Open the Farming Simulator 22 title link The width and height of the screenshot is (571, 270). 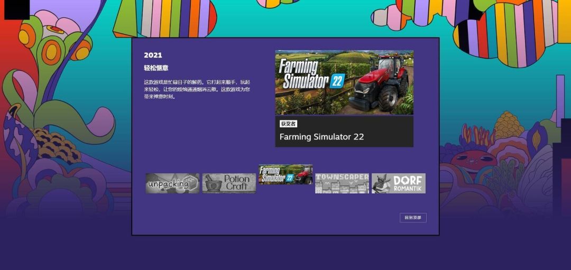tap(321, 137)
